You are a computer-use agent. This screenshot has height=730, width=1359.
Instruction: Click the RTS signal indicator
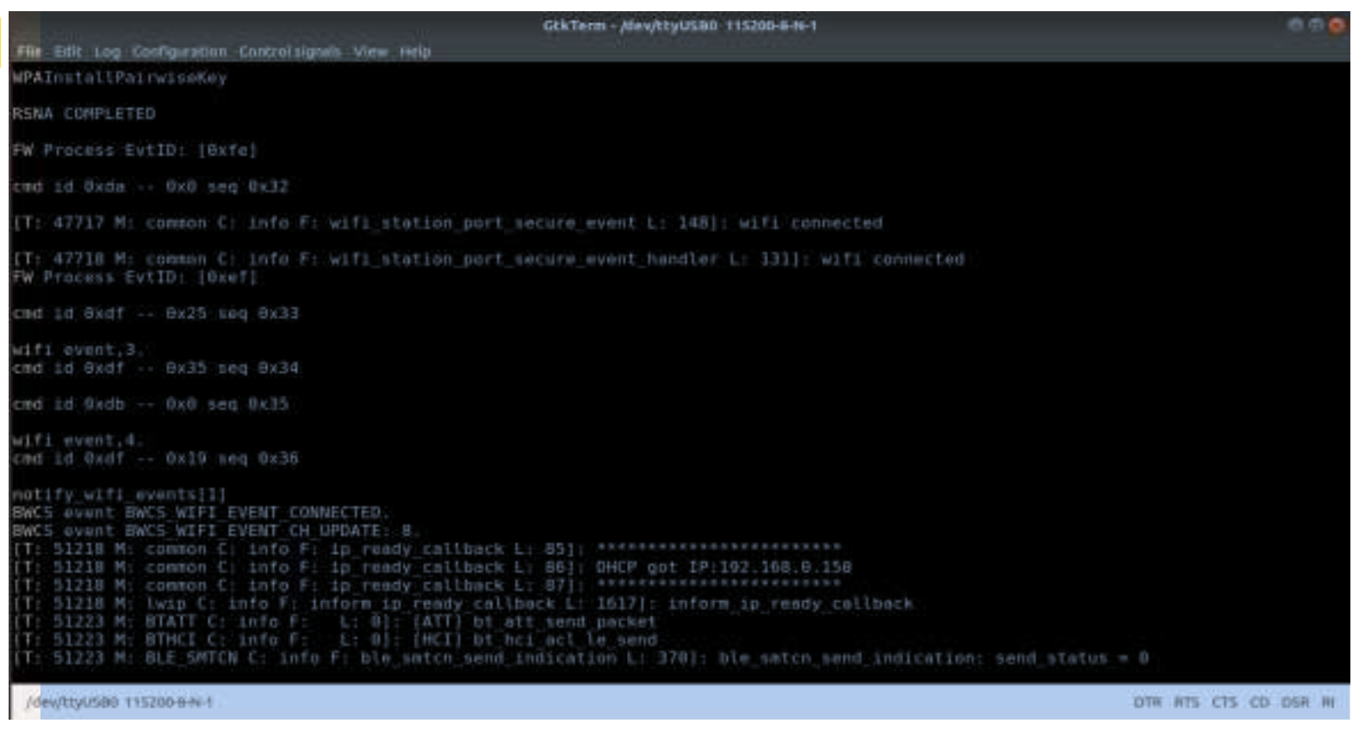(1186, 702)
